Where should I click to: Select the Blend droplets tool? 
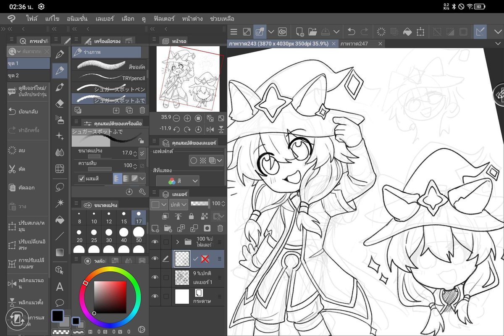(x=60, y=152)
